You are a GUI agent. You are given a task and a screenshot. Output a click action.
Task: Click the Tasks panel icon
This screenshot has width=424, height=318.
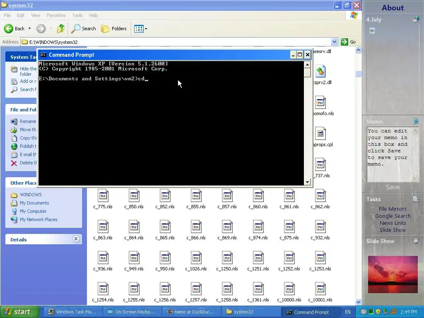[x=416, y=199]
